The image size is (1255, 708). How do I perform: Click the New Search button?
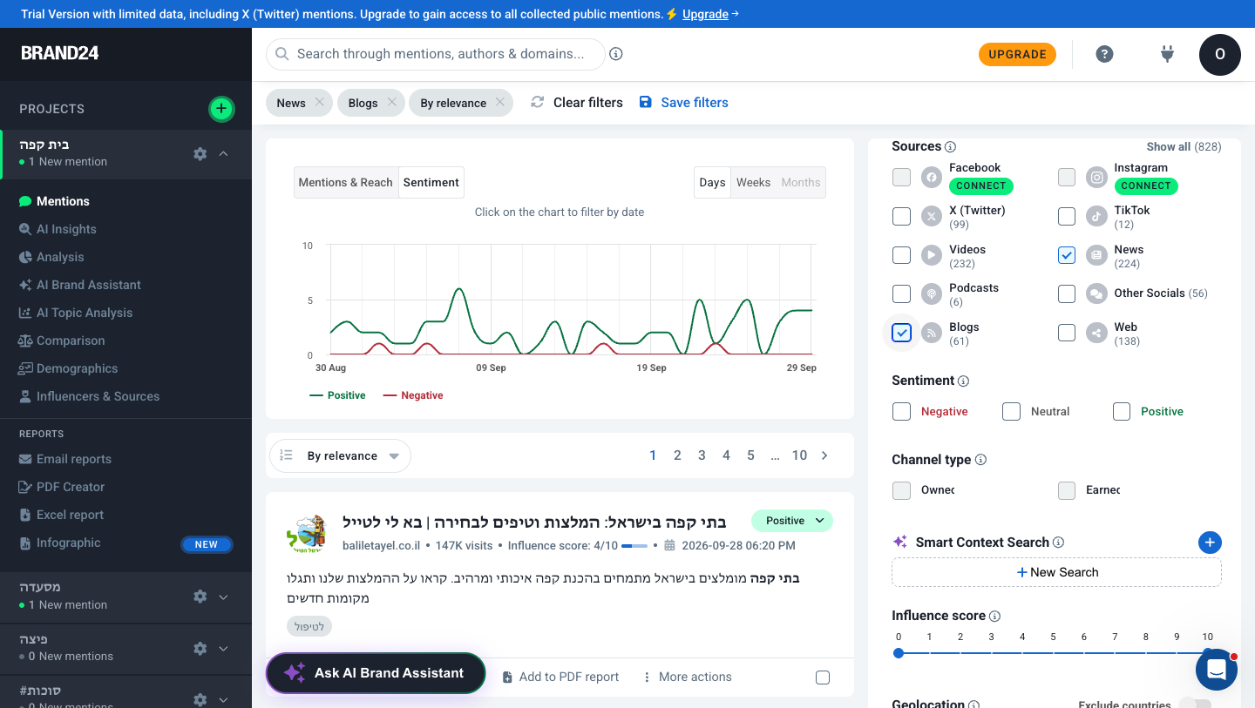pos(1056,572)
